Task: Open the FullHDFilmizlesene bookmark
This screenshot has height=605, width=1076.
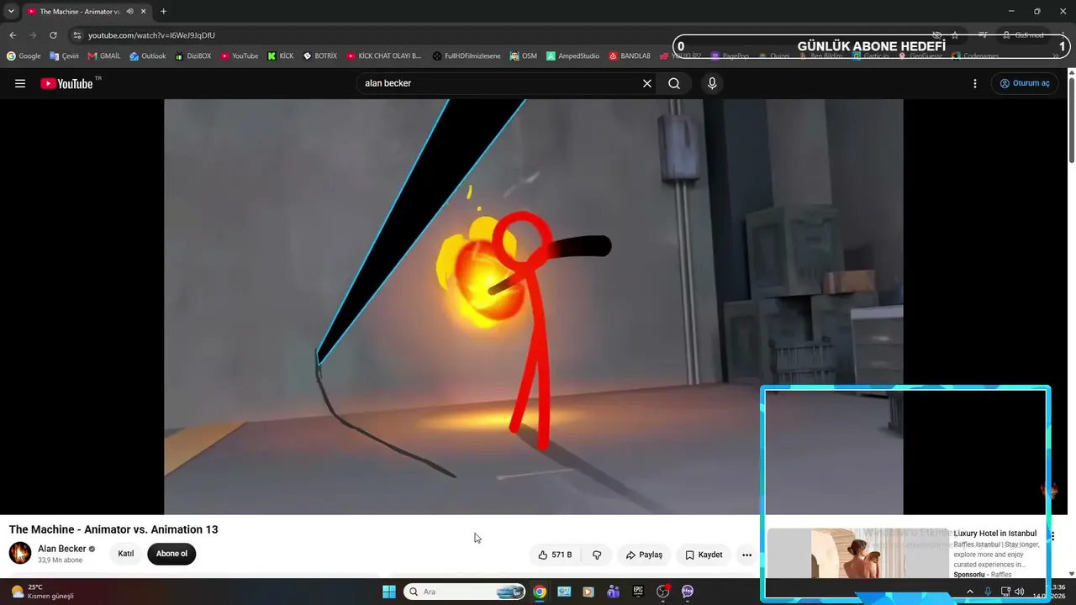Action: [467, 56]
